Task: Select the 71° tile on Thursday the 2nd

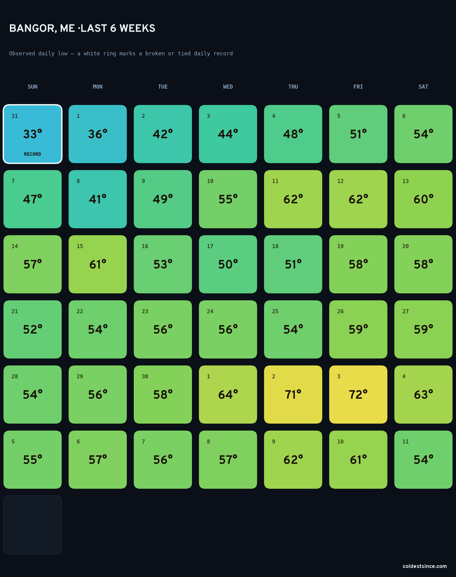Action: pyautogui.click(x=293, y=394)
